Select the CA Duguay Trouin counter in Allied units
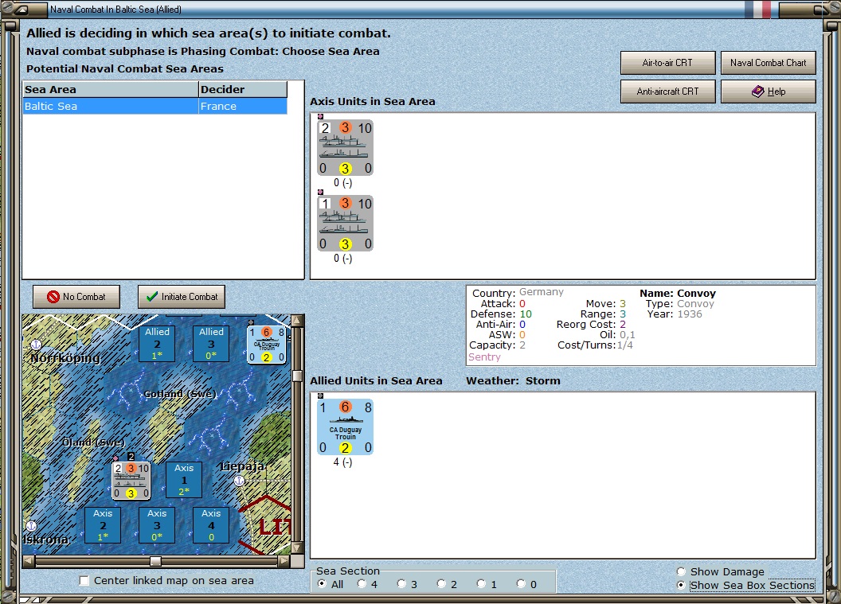This screenshot has height=604, width=841. tap(346, 427)
